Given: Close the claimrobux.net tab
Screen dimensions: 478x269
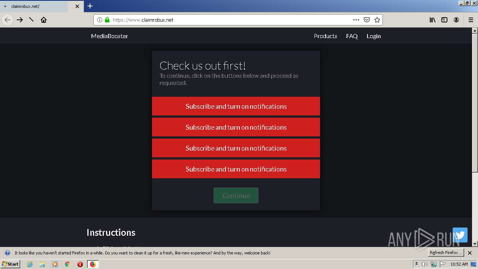Looking at the screenshot, I should click(77, 6).
